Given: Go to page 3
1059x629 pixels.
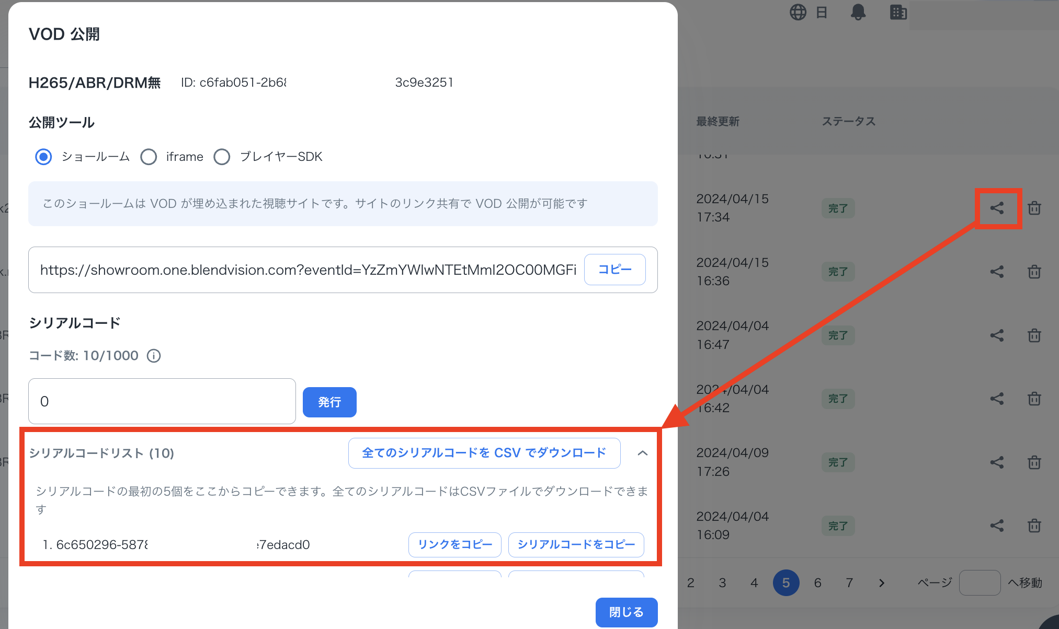Looking at the screenshot, I should 722,583.
